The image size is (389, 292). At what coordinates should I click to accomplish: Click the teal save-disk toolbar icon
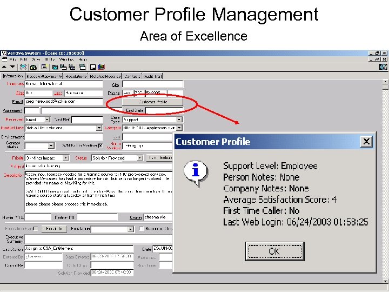(x=55, y=67)
